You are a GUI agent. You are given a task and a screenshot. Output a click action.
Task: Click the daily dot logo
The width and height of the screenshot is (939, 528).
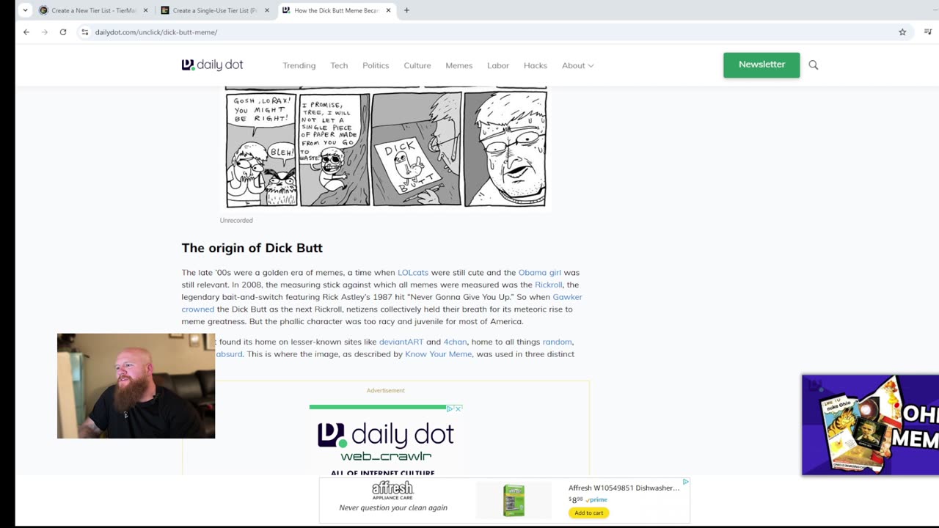(x=212, y=65)
